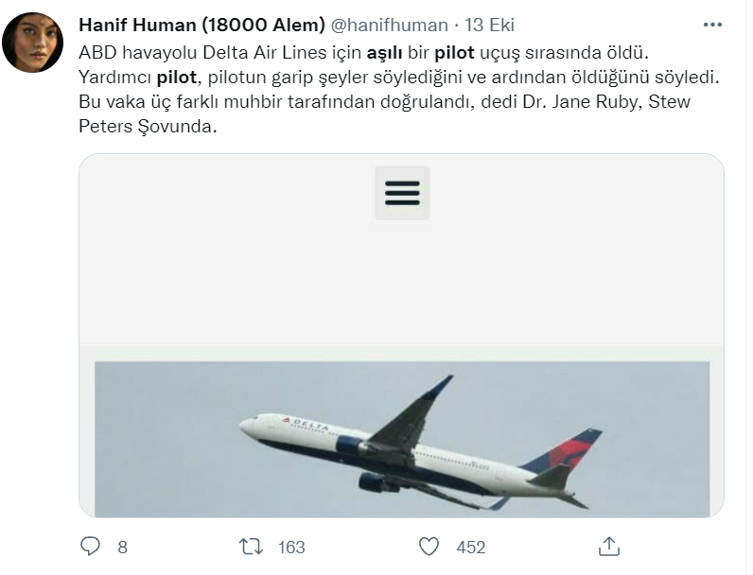Click the reply speech bubble icon
753x575 pixels.
click(91, 547)
